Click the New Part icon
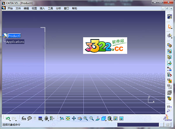Viewport: 175px width, 129px height. click(169, 57)
